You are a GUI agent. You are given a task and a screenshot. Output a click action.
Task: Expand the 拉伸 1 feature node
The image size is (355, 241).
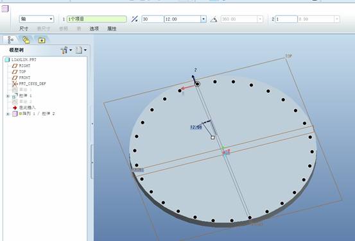8,96
